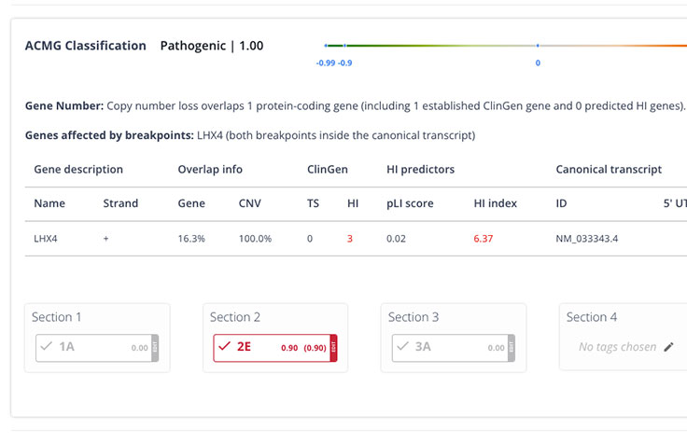Toggle the 3A tag checkmark
Viewport: 687px width, 443px height.
coord(402,347)
